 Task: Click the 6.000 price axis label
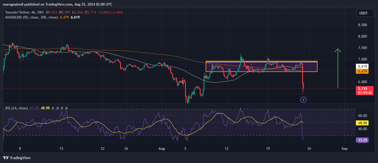362,82
